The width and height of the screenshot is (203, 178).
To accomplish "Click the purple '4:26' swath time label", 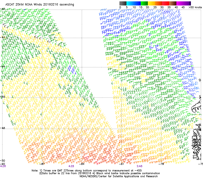I will click(x=3, y=166).
